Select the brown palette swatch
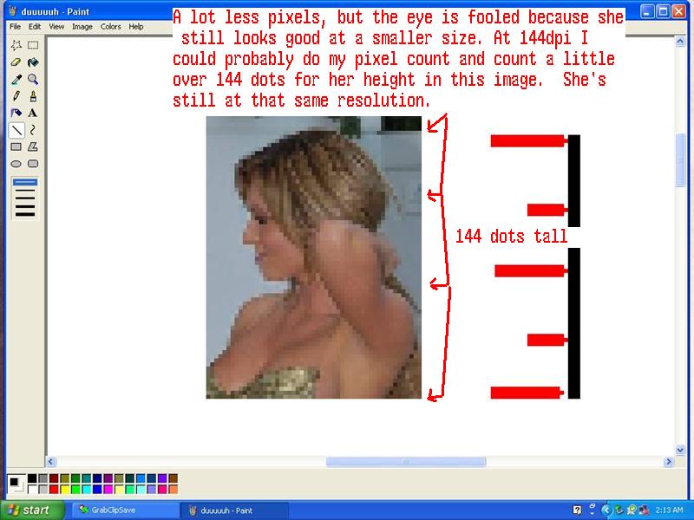The width and height of the screenshot is (694, 520). (x=173, y=478)
